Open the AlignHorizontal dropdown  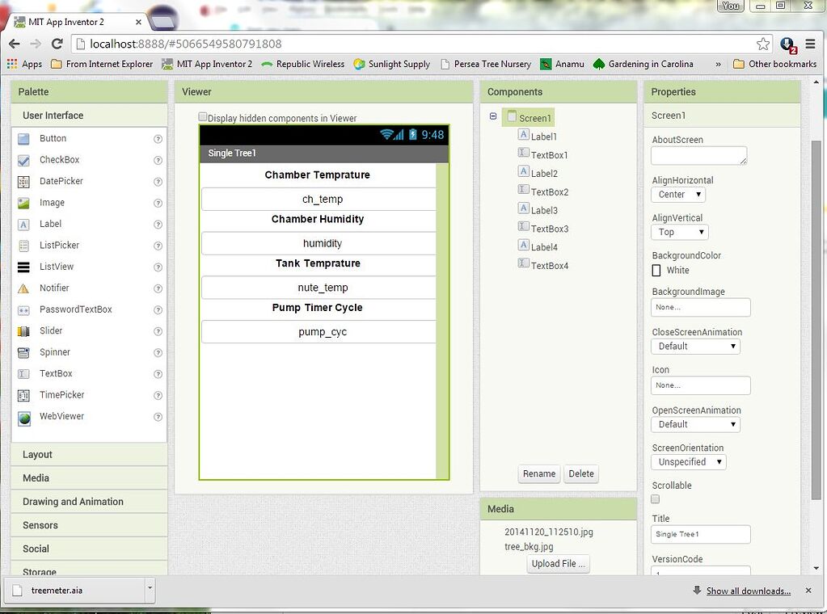click(677, 194)
